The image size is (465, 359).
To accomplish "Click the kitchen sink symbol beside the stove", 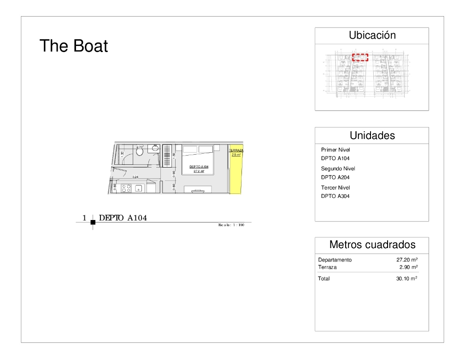I will coord(138,189).
